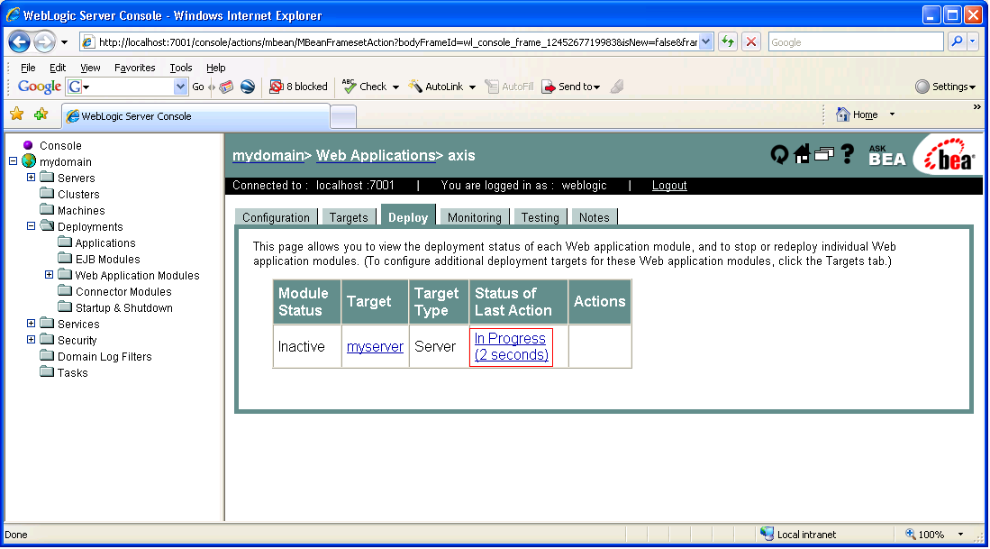Click the browser Back arrow button

click(19, 42)
